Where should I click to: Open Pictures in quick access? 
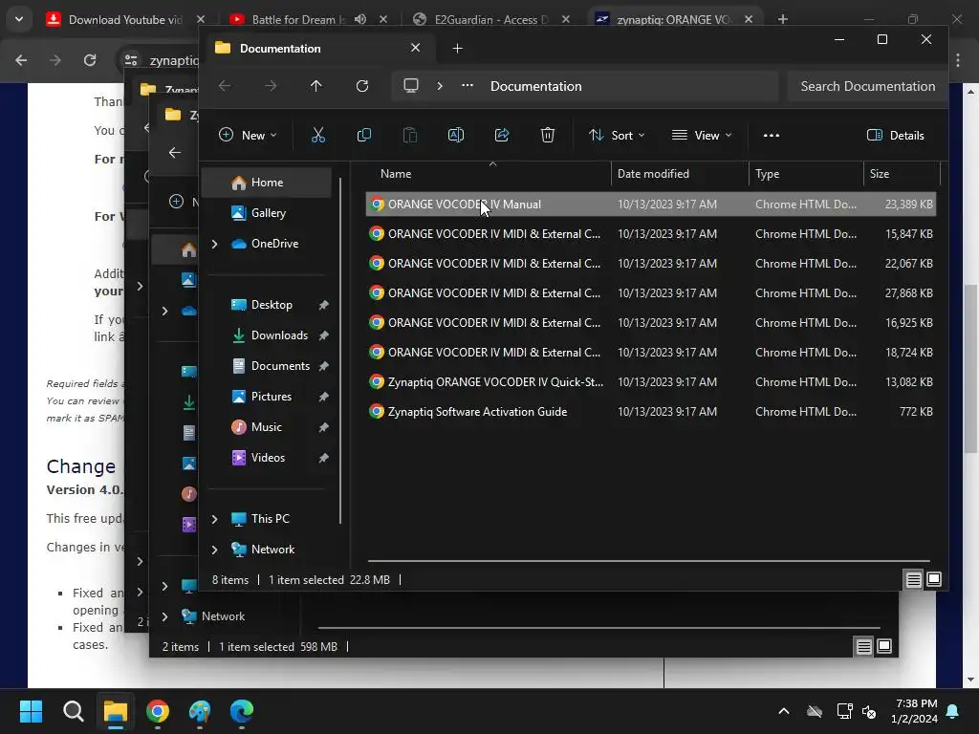[x=271, y=397]
